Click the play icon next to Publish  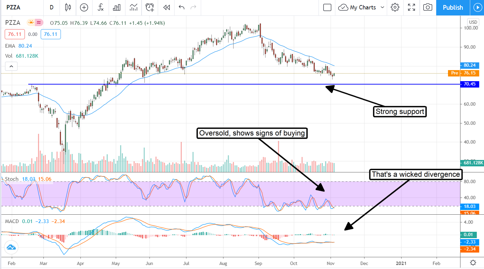(x=478, y=7)
